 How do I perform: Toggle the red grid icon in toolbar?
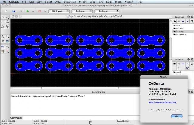pyautogui.click(x=40, y=11)
